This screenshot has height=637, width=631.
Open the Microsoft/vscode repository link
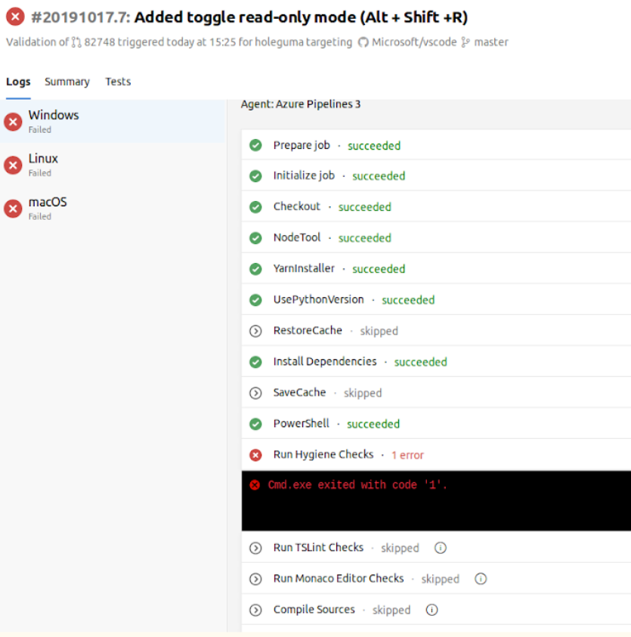pyautogui.click(x=414, y=42)
